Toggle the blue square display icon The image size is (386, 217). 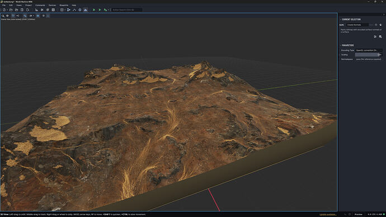tap(38, 16)
